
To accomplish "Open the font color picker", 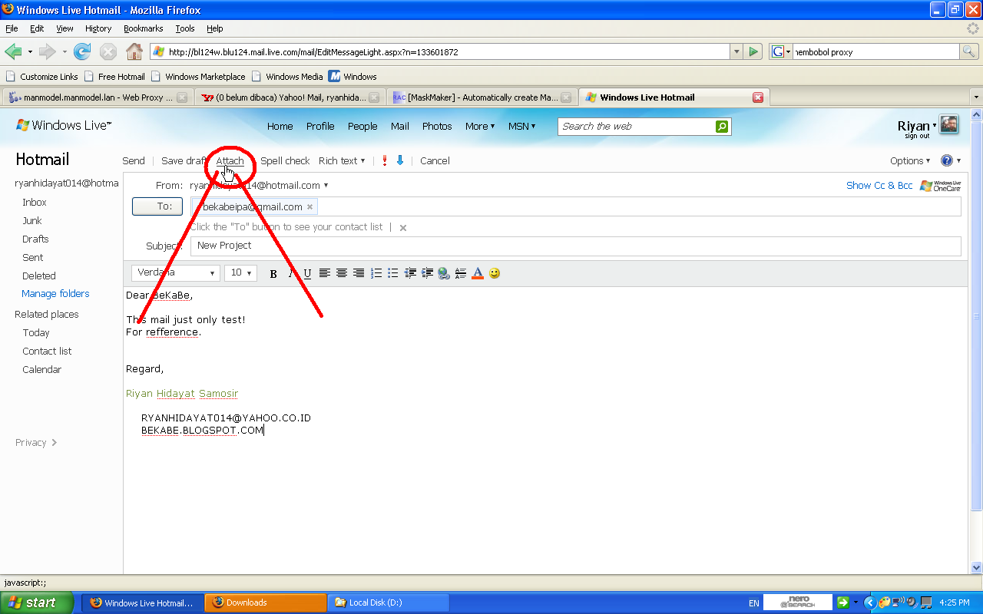I will coord(478,273).
